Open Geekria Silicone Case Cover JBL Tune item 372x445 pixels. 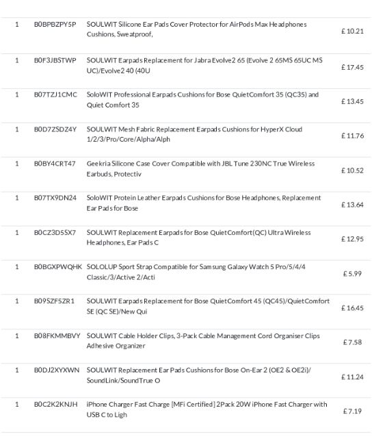(x=200, y=168)
